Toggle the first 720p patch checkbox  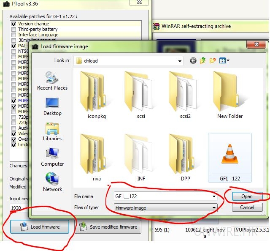click(x=13, y=117)
